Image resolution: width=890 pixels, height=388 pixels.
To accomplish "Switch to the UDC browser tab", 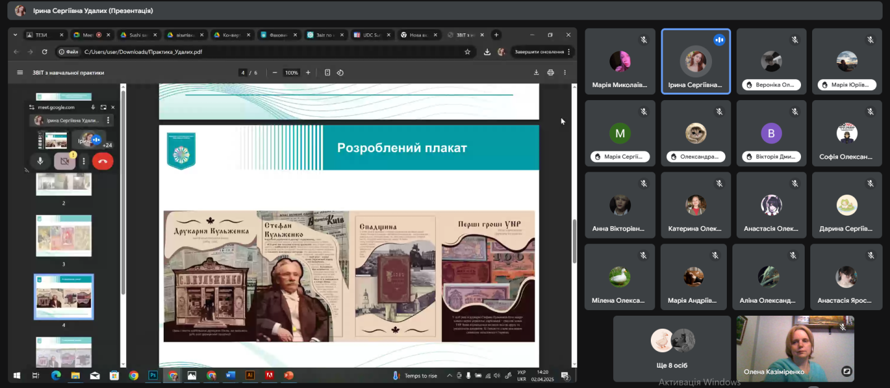I will pyautogui.click(x=368, y=35).
